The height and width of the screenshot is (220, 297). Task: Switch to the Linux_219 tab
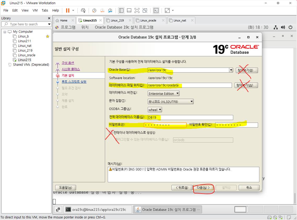coord(117,20)
